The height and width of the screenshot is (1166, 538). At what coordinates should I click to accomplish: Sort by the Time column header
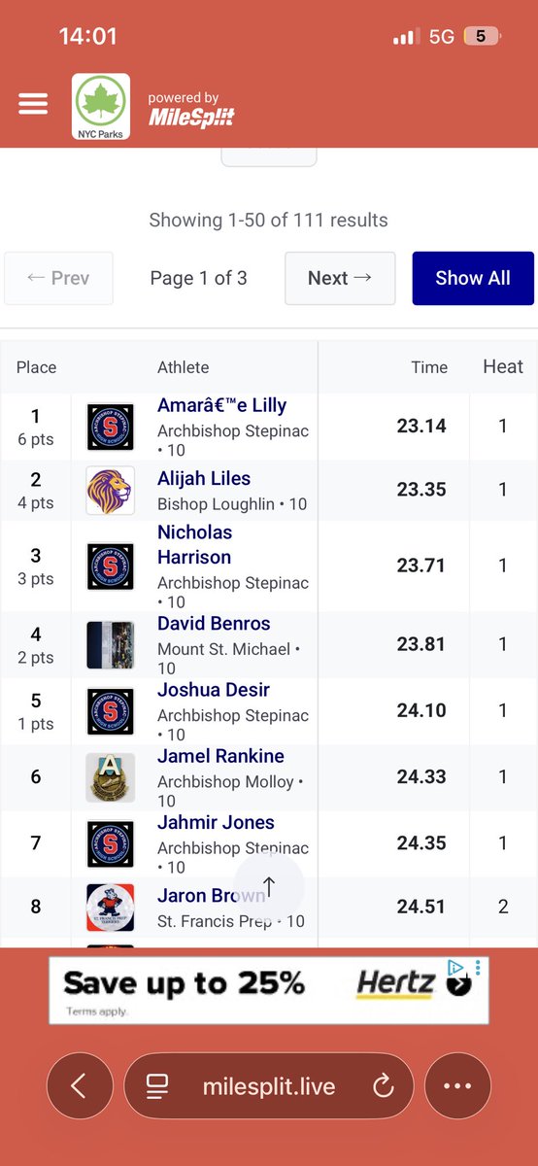coord(429,367)
